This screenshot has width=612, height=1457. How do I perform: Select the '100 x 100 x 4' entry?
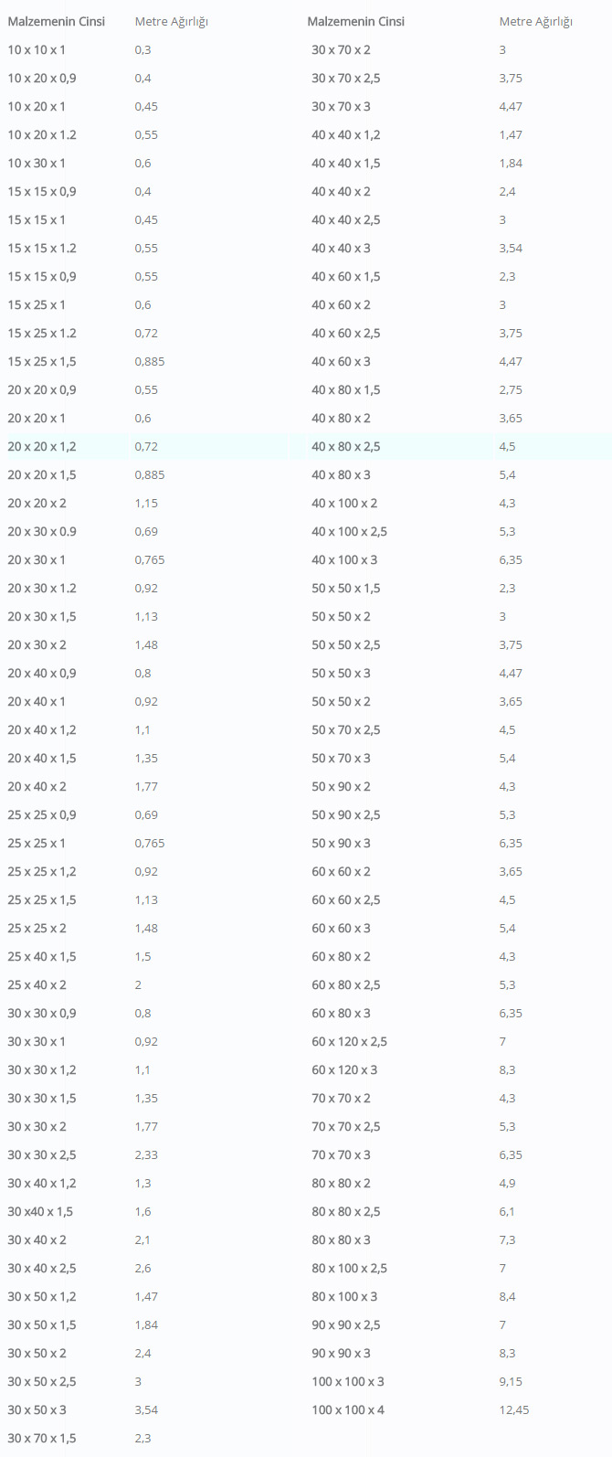point(347,1409)
